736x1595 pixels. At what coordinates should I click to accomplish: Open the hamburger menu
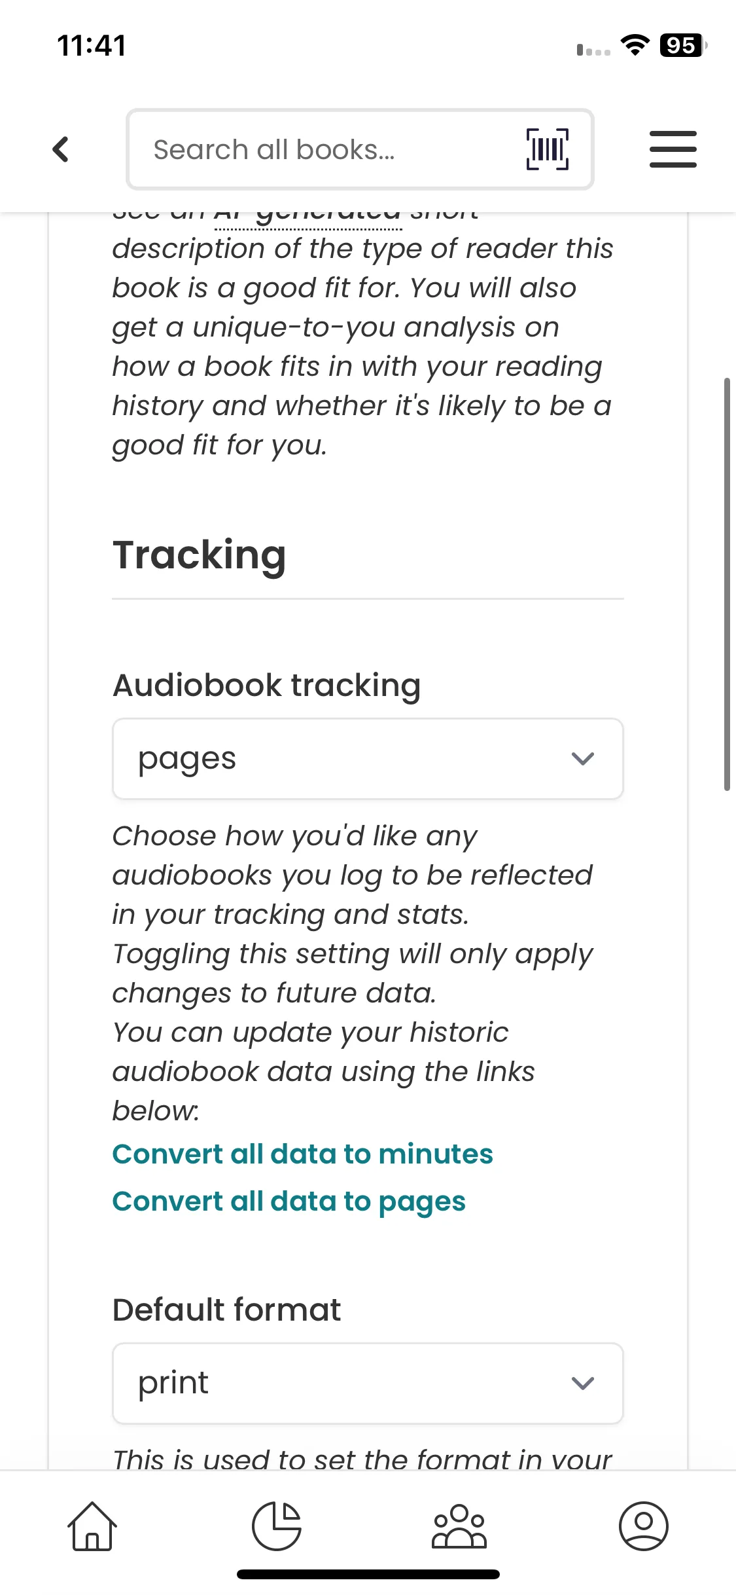point(673,149)
